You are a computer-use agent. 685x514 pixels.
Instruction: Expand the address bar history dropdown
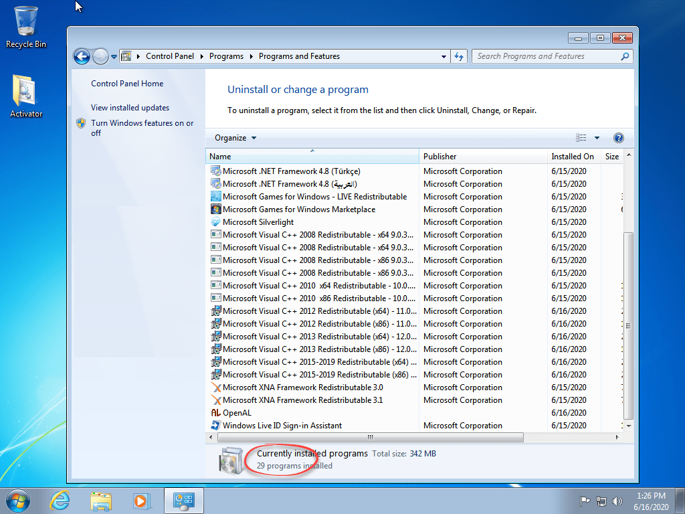pyautogui.click(x=444, y=56)
